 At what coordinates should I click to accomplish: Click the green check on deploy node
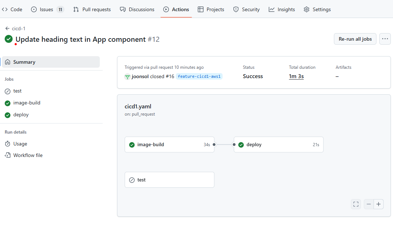pos(241,145)
